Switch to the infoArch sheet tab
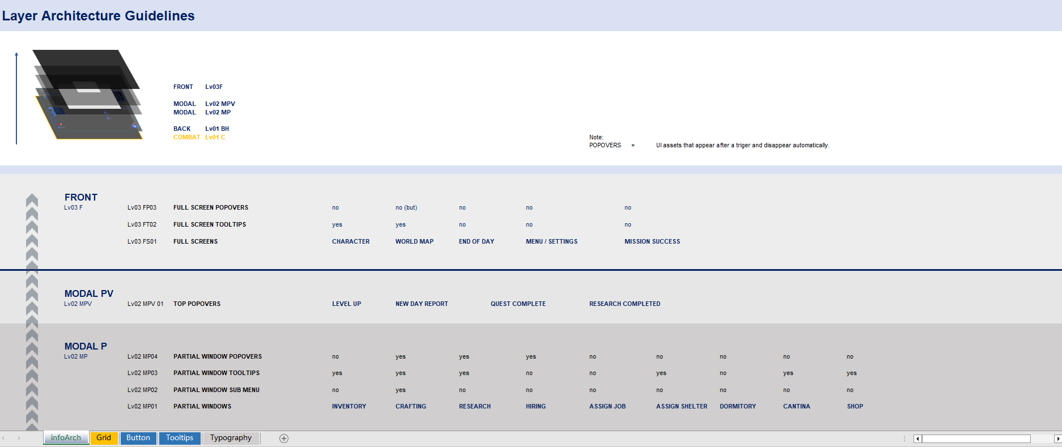 (x=66, y=438)
